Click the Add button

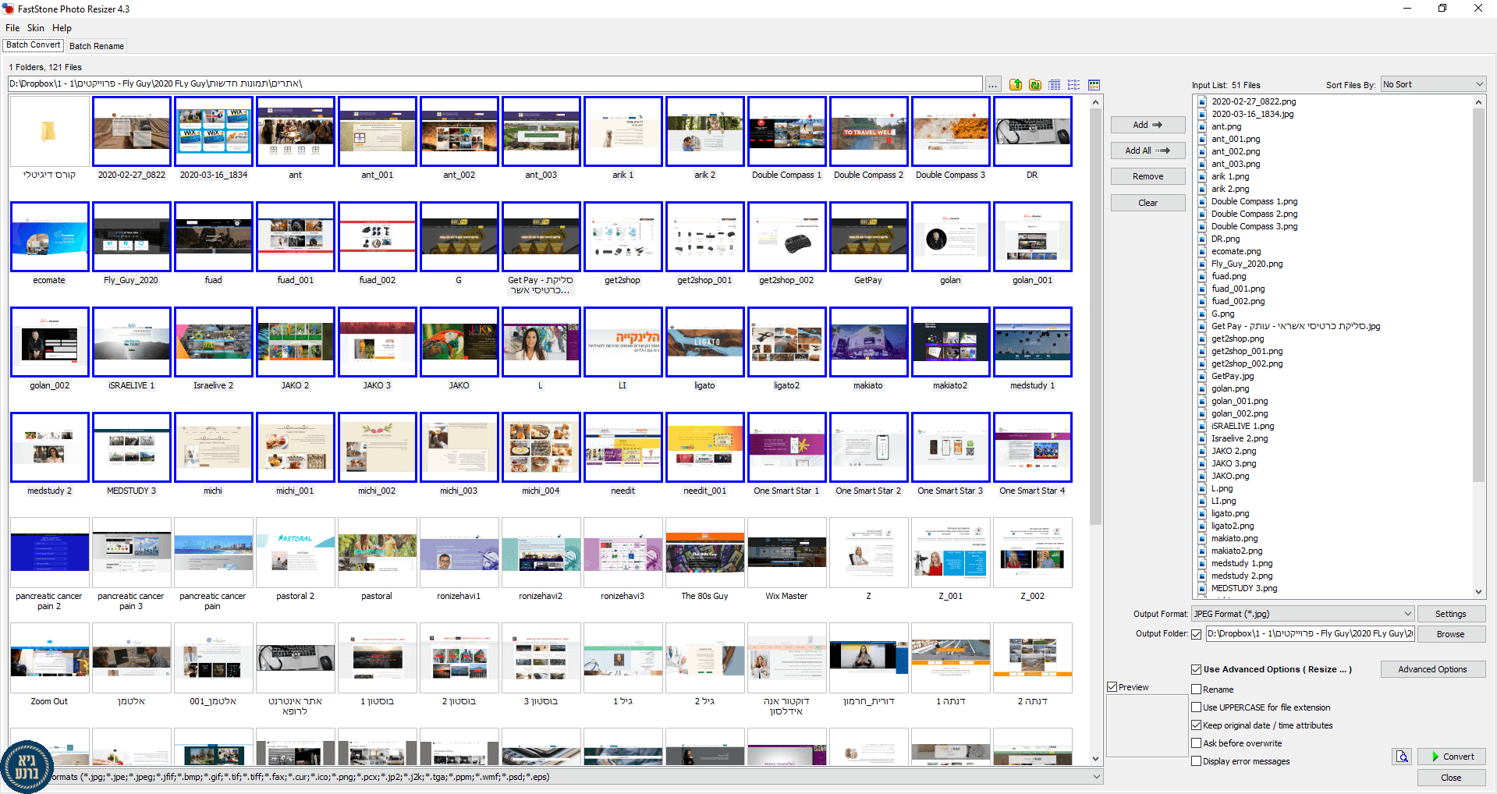coord(1148,125)
